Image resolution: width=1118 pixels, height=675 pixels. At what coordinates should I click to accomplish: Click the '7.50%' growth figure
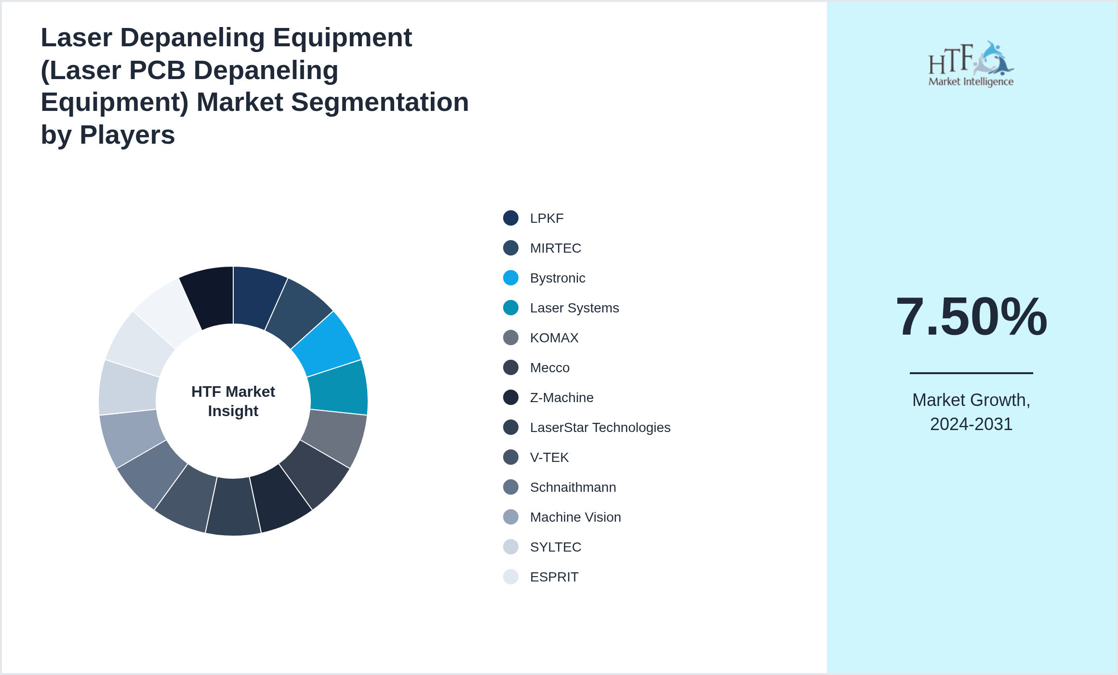[972, 316]
